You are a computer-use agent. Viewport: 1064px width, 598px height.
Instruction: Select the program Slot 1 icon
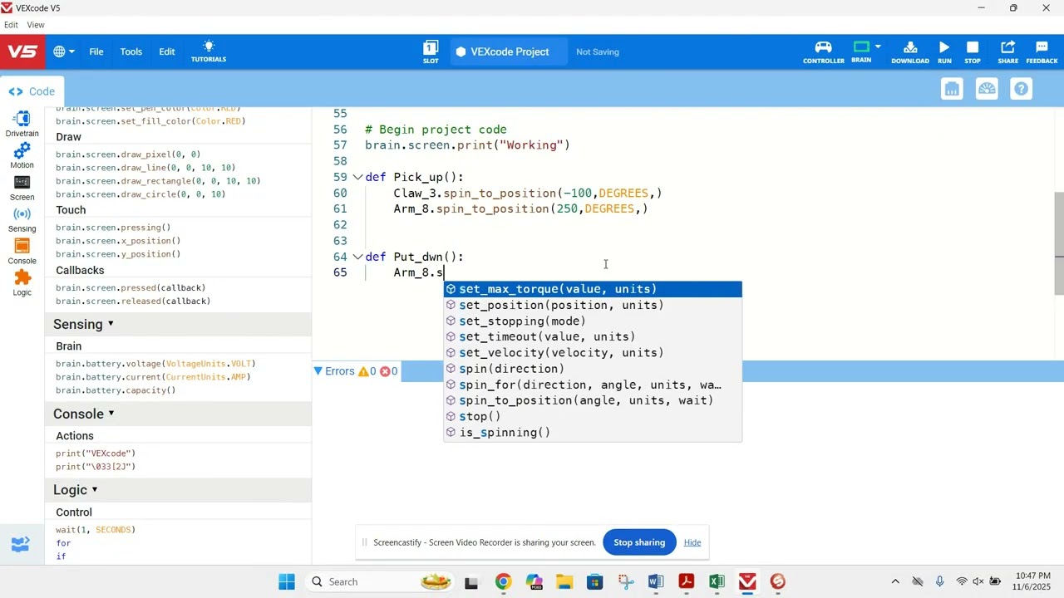pyautogui.click(x=431, y=51)
